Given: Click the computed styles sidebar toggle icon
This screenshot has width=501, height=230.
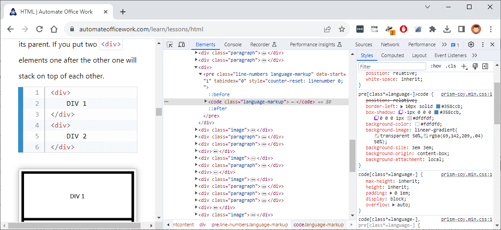Looking at the screenshot, I should point(485,66).
